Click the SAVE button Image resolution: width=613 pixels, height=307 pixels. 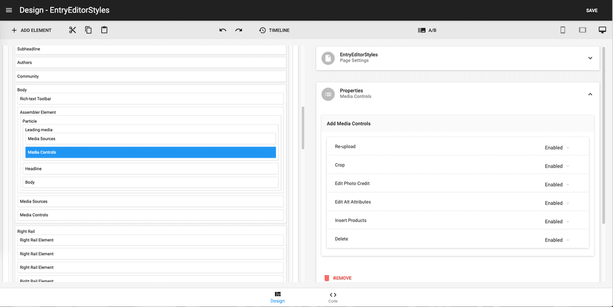point(591,11)
